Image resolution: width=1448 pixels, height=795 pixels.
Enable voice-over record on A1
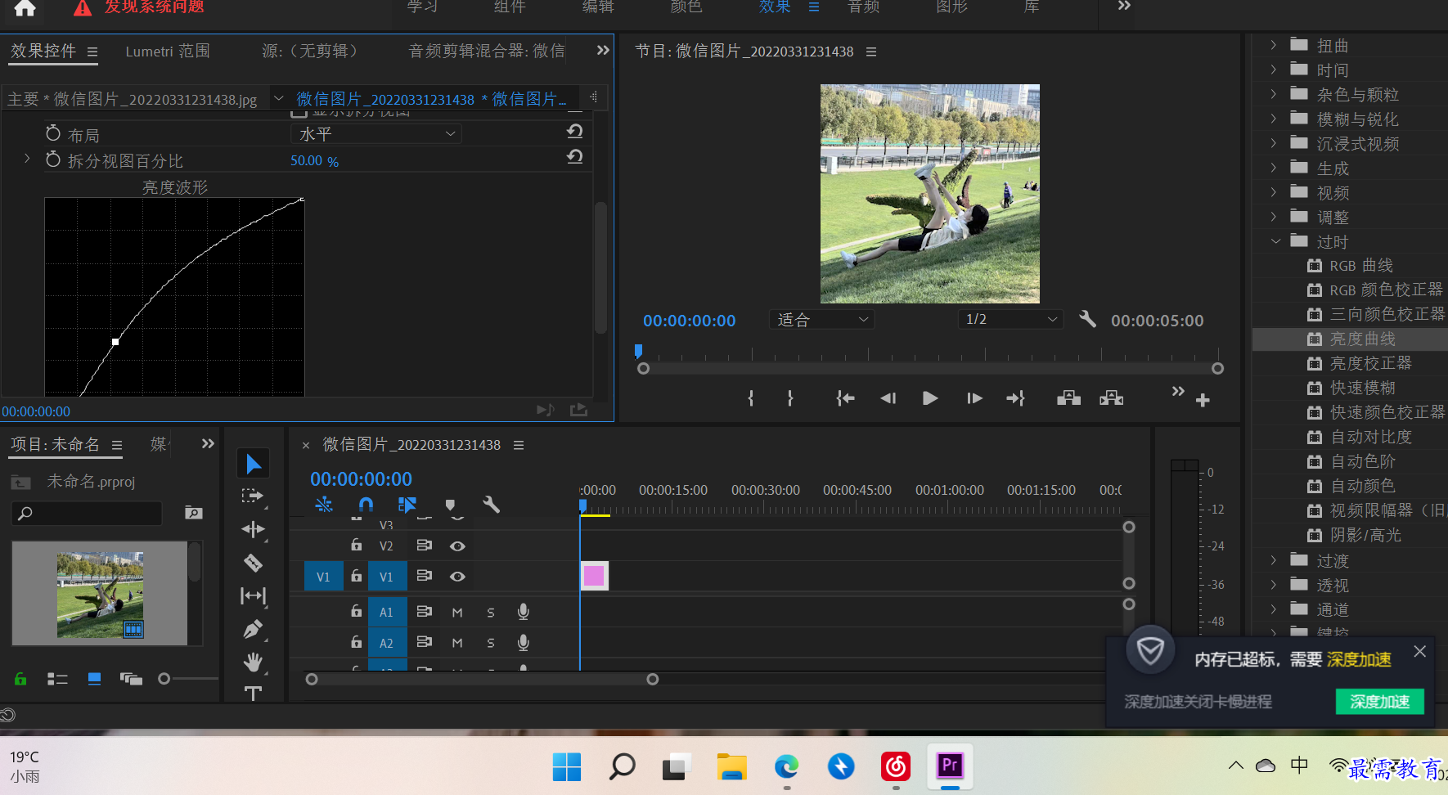[x=524, y=612]
